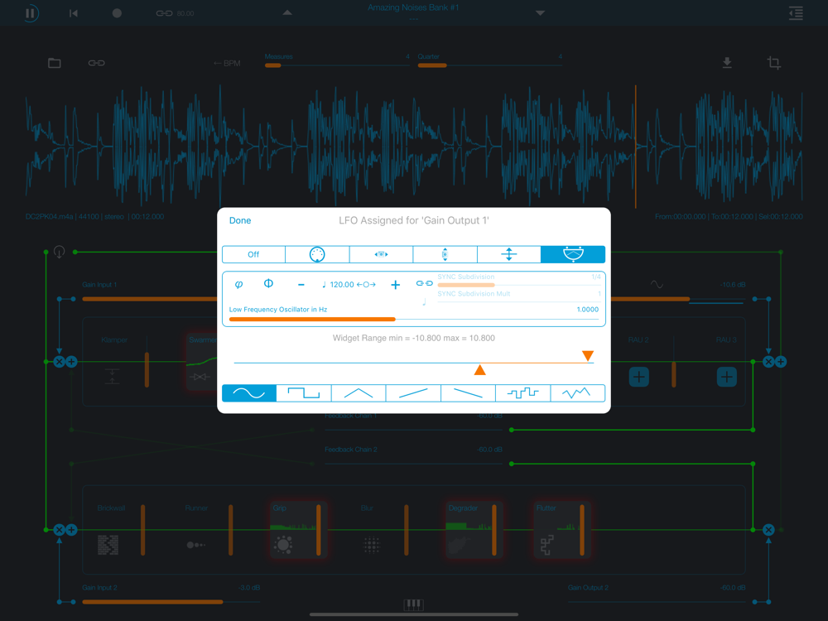Viewport: 828px width, 621px height.
Task: Choose the stepped random waveform
Action: tap(522, 392)
